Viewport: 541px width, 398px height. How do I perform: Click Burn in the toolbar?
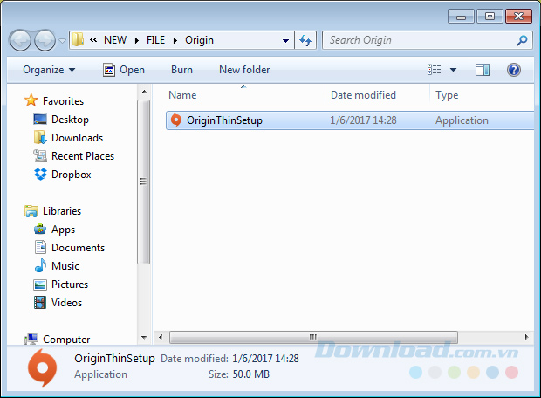(181, 70)
